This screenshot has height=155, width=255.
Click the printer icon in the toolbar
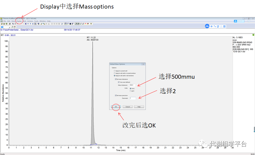[10, 24]
